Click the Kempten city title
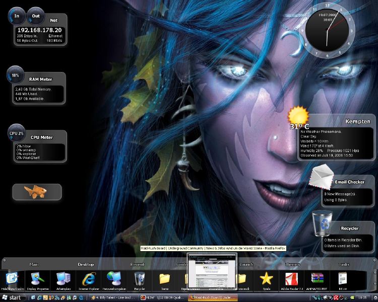 357,121
